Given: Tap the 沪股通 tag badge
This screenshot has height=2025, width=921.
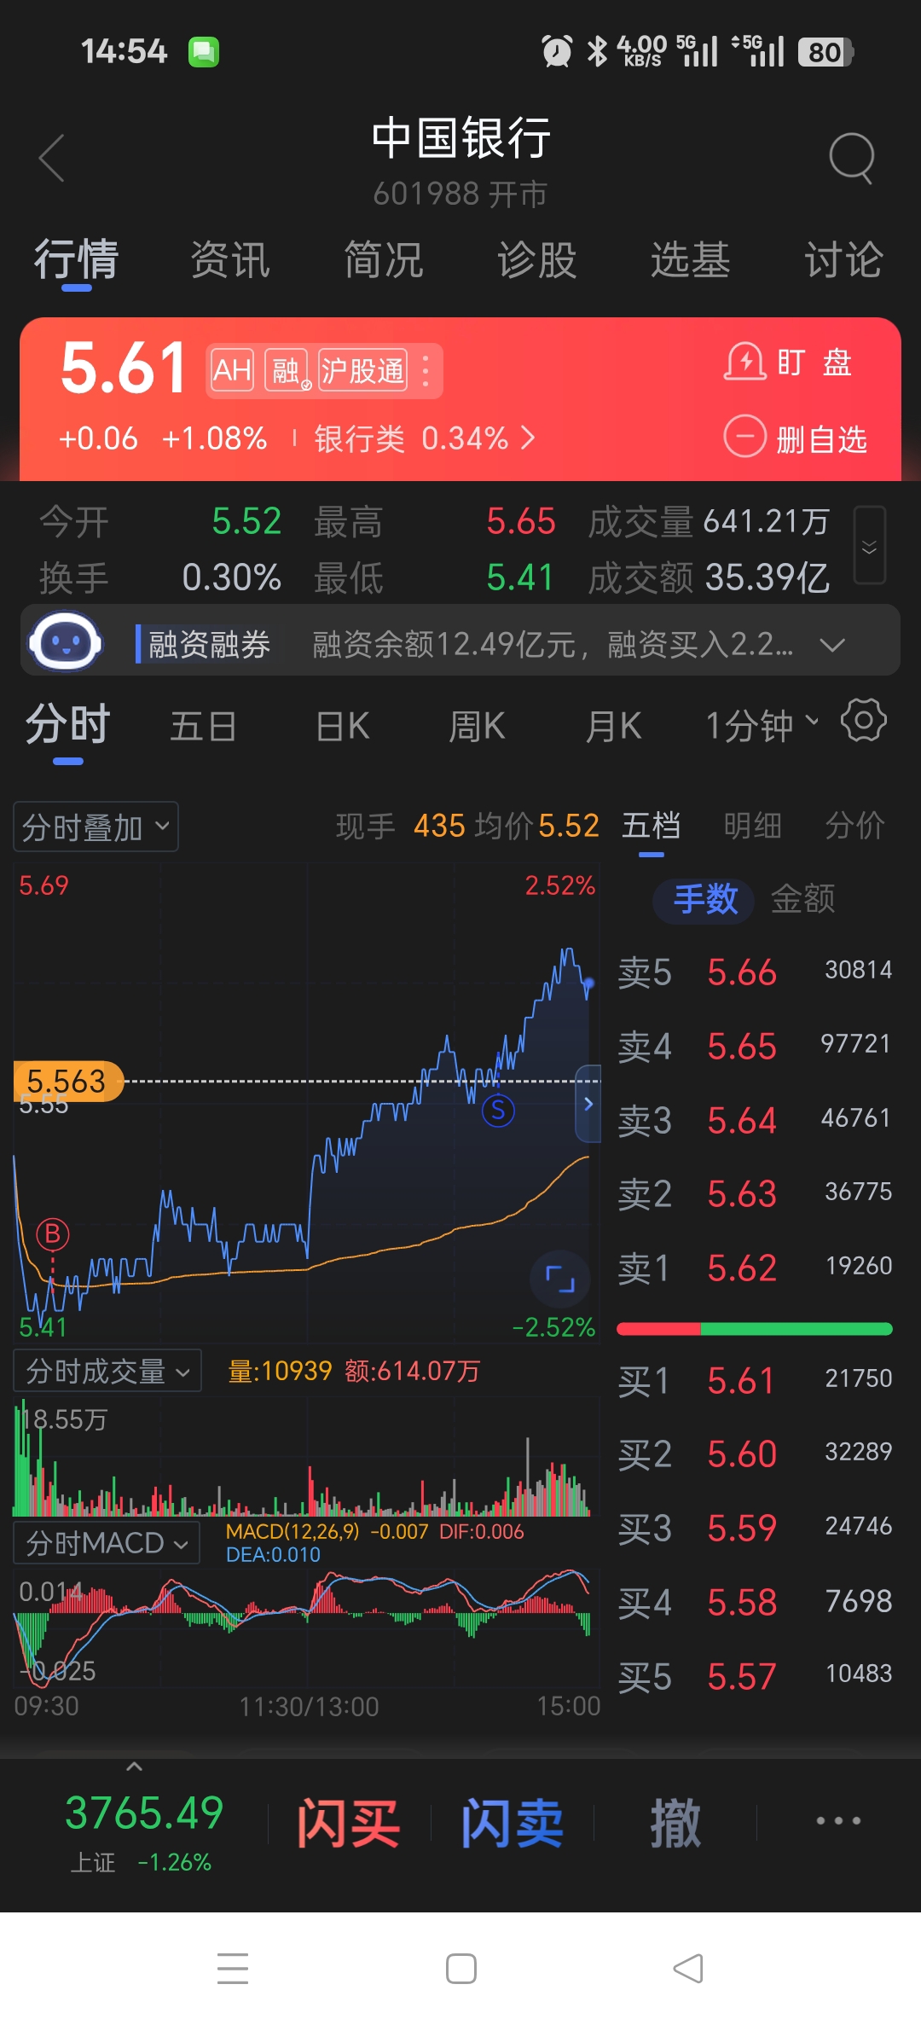Looking at the screenshot, I should click(362, 371).
